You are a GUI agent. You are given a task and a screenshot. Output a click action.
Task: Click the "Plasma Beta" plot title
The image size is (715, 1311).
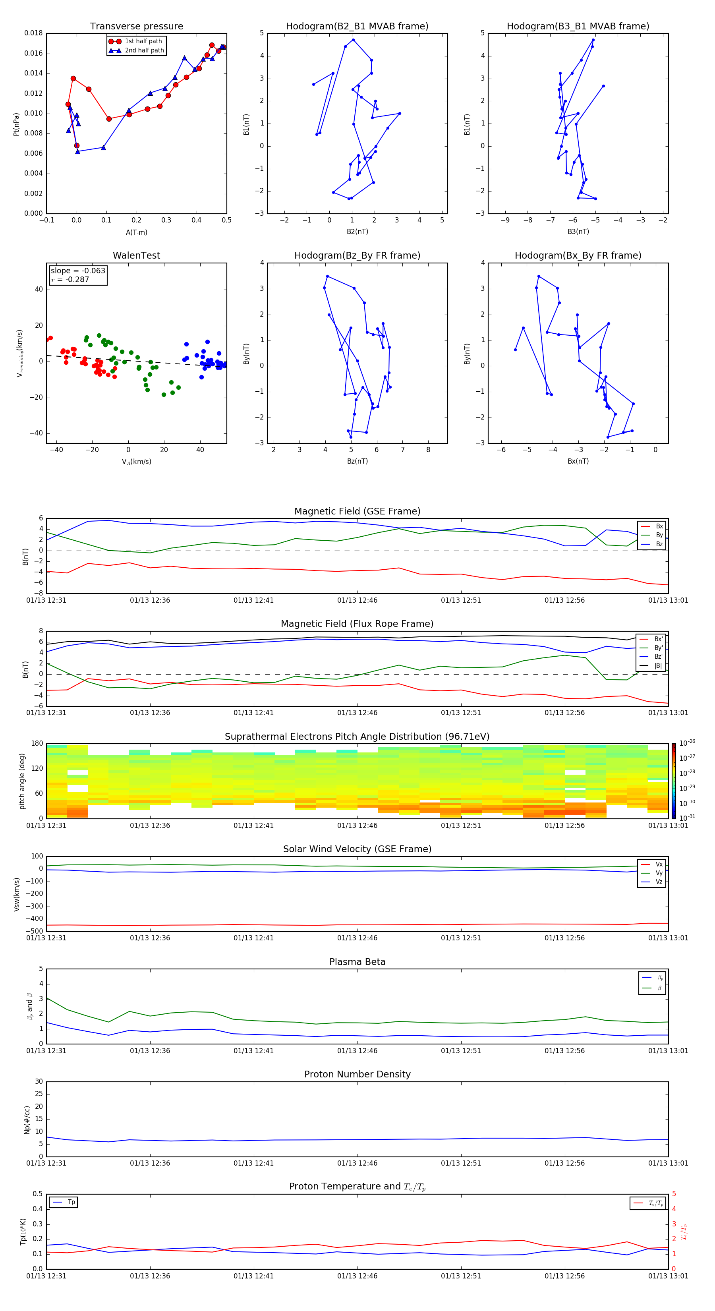(357, 962)
